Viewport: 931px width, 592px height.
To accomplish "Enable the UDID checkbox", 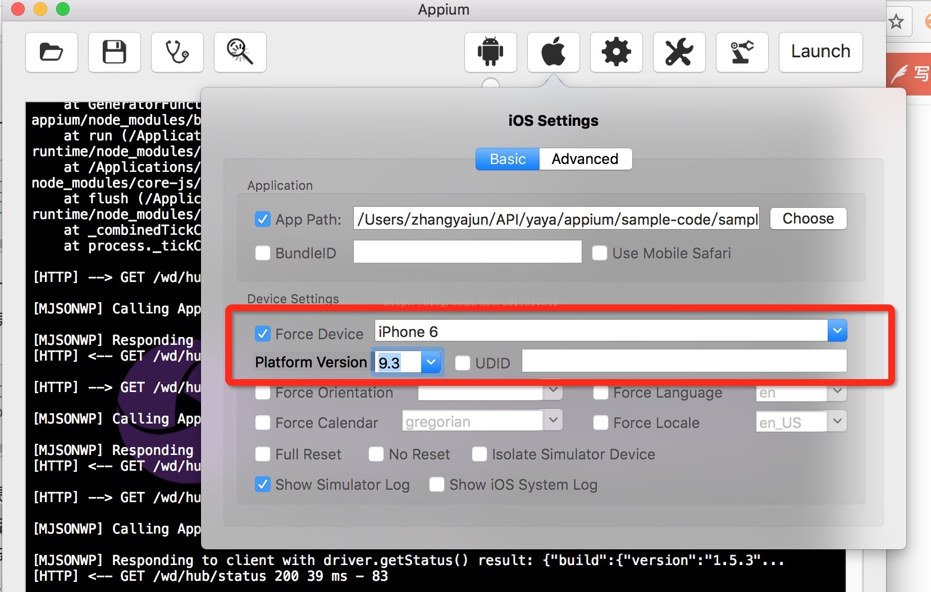I will tap(463, 363).
